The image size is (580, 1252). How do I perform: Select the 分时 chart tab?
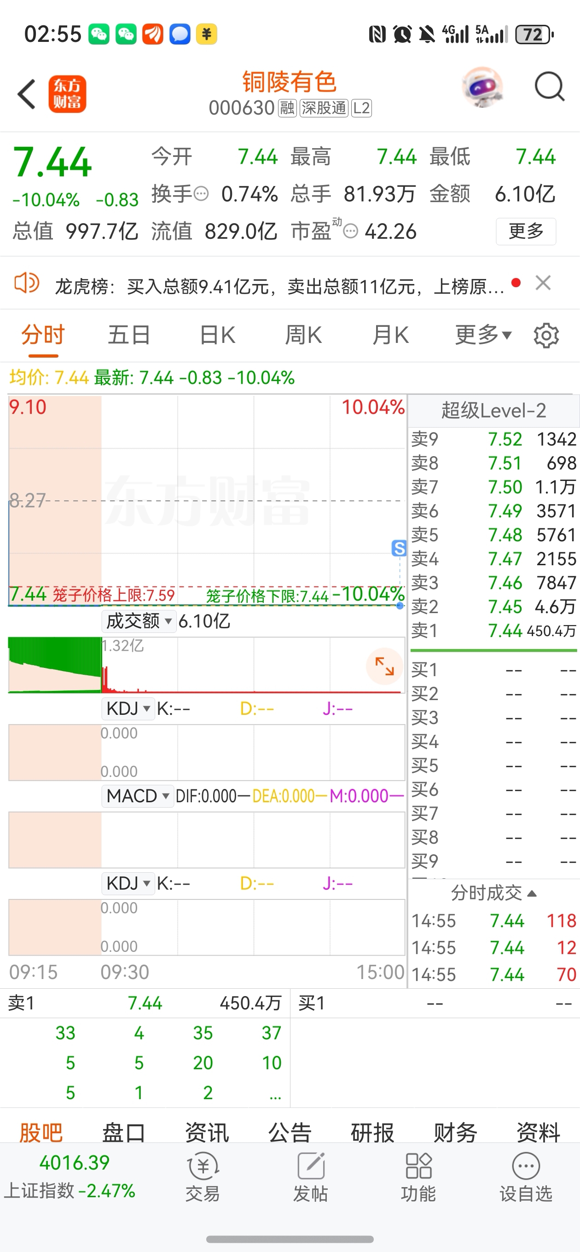[43, 336]
